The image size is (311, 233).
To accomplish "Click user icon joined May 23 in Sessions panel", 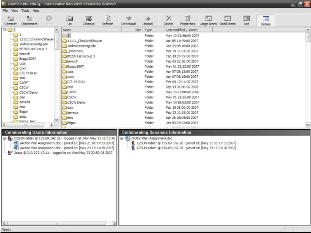I will pos(133,148).
